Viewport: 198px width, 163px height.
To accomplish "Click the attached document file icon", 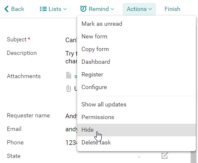I will [x=69, y=75].
